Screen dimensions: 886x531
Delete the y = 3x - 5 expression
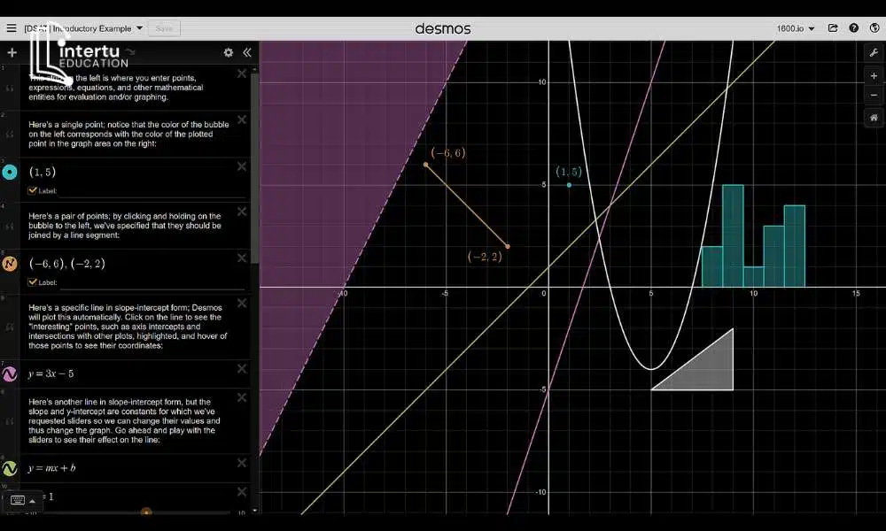241,369
